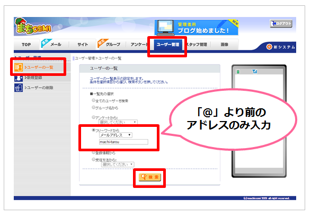Click the まちcomi logo

(33, 27)
